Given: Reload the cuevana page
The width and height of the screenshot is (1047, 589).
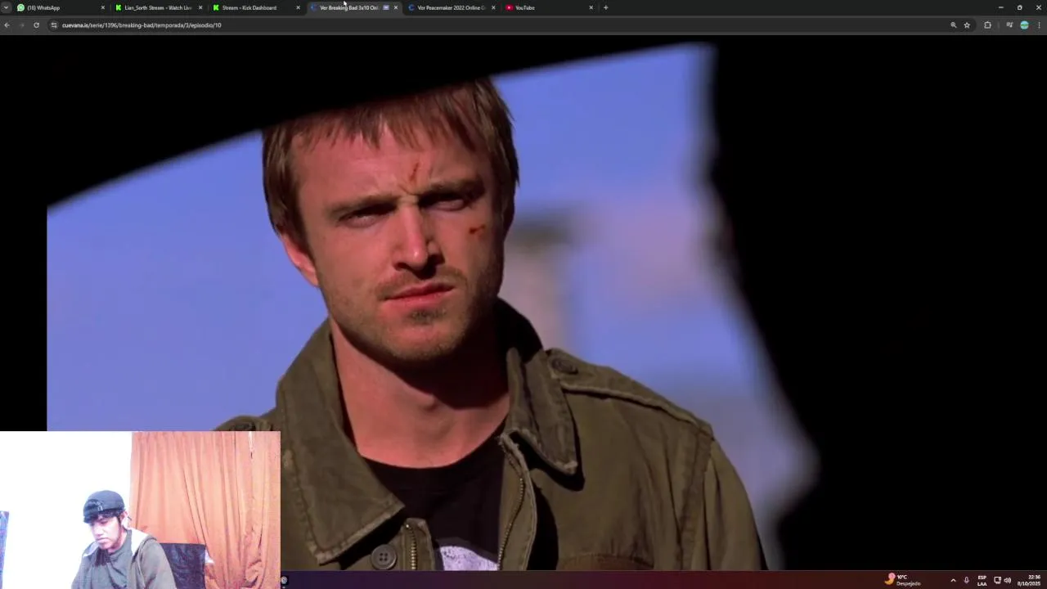Looking at the screenshot, I should (x=36, y=25).
